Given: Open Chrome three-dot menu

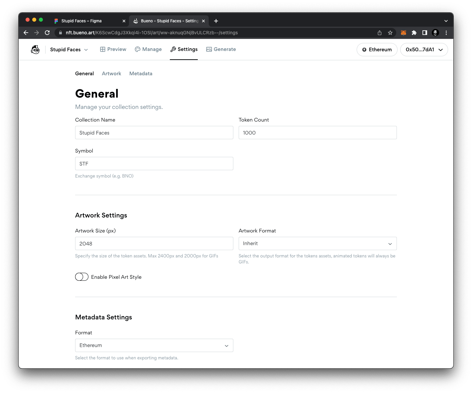Looking at the screenshot, I should (x=446, y=33).
